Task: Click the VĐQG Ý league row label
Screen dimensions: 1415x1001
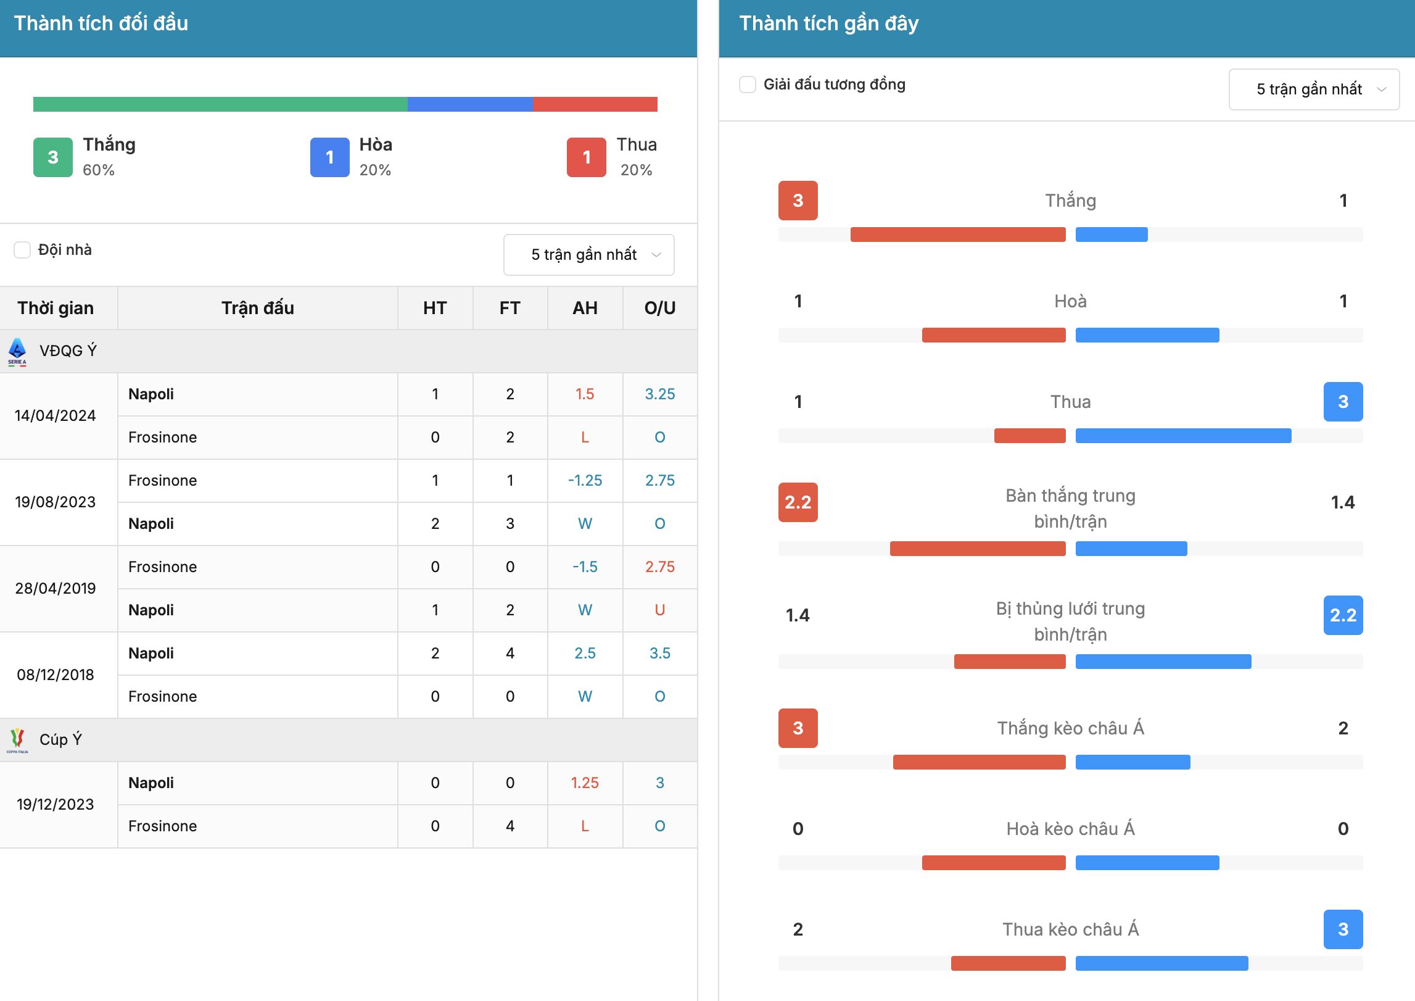Action: [x=68, y=351]
